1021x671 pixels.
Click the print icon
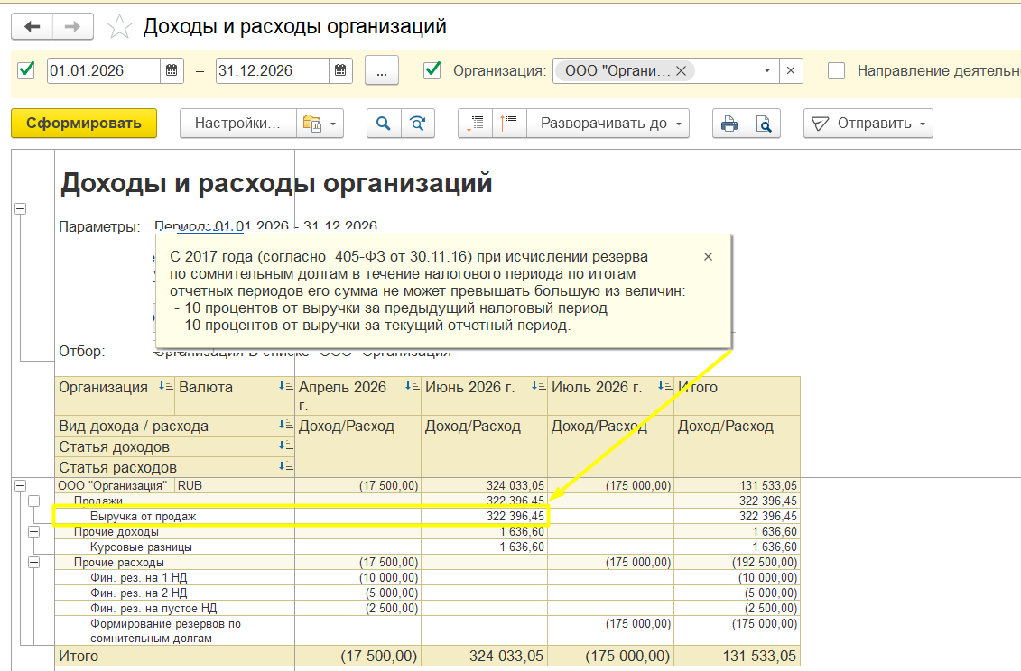[729, 123]
